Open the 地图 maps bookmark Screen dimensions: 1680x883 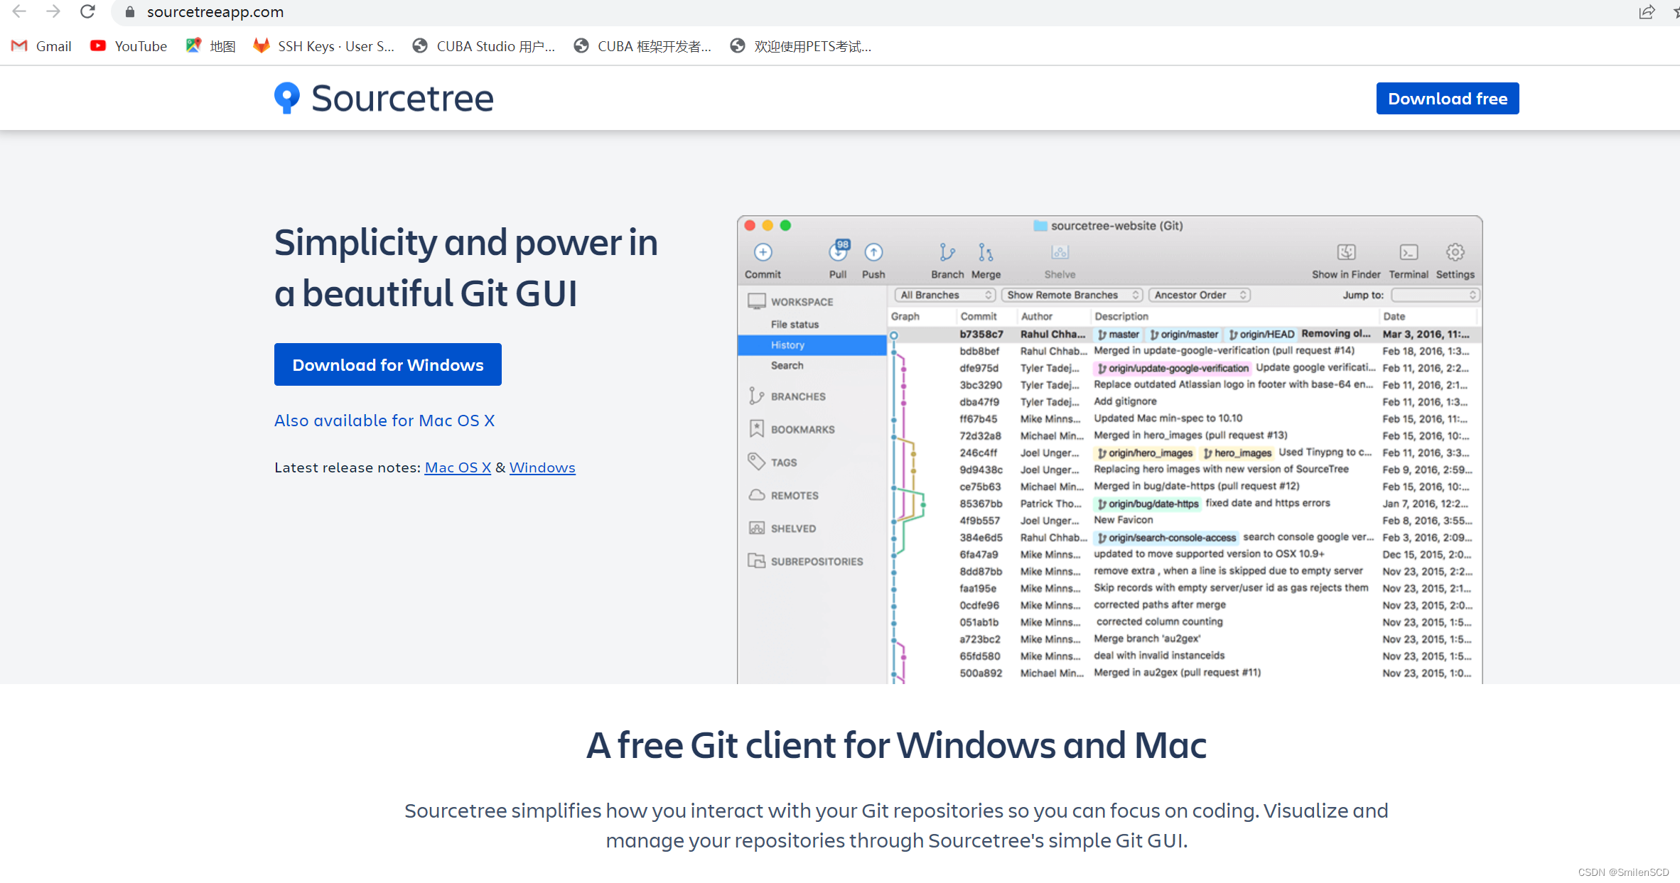[x=210, y=46]
